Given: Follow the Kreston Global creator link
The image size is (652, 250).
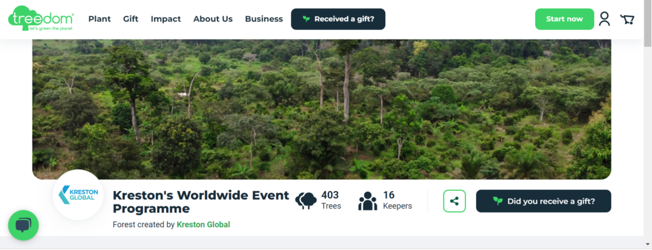Looking at the screenshot, I should [203, 225].
